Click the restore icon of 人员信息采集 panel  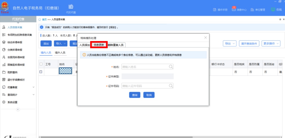(x=280, y=19)
